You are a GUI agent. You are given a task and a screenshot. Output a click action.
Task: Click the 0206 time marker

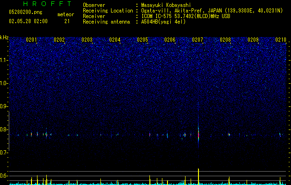[x=170, y=40]
